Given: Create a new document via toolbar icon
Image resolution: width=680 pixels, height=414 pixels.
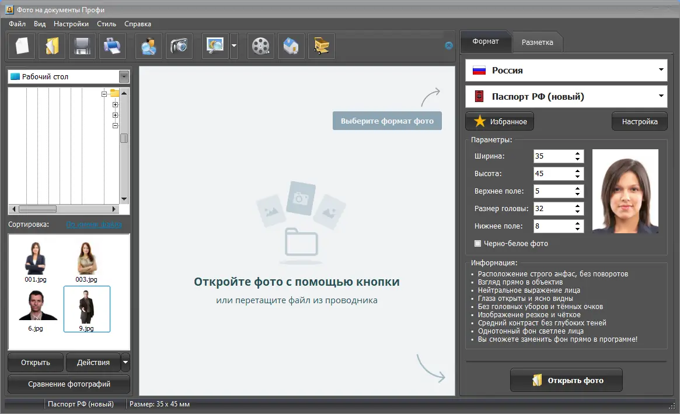Looking at the screenshot, I should click(x=21, y=46).
